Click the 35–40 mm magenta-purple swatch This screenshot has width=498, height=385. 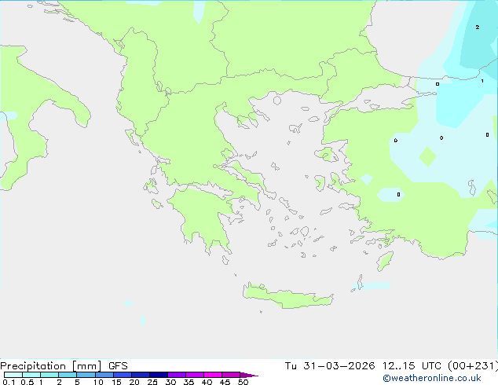(x=195, y=375)
